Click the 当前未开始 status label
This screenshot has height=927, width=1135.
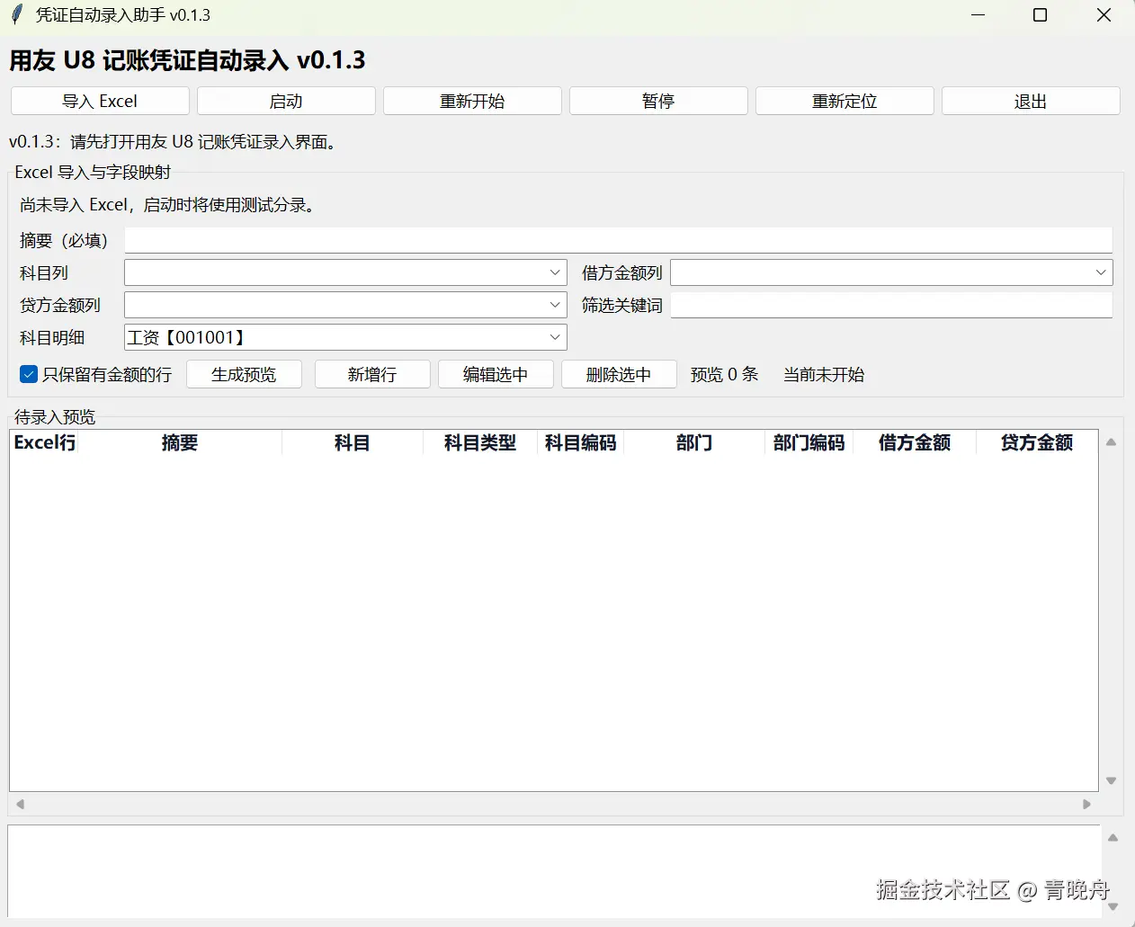(x=824, y=374)
